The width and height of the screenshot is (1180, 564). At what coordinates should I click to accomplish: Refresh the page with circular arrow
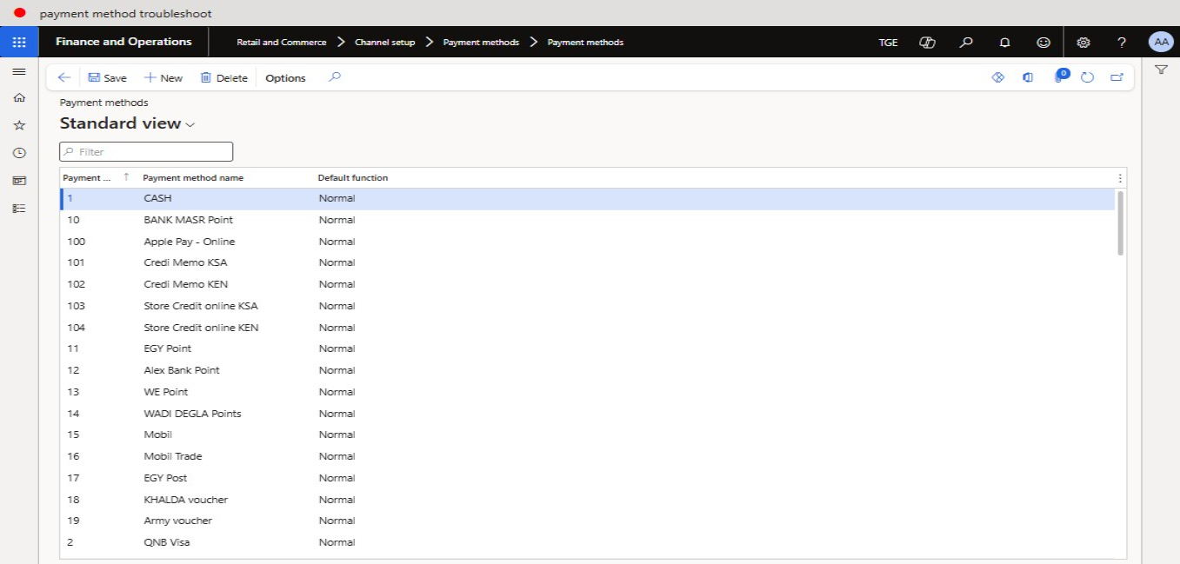1087,77
